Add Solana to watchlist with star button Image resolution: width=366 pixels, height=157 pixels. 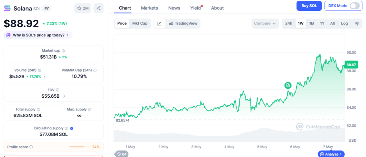click(x=83, y=9)
